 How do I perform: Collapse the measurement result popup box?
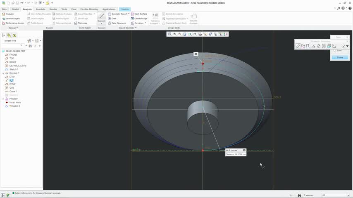coord(244,150)
